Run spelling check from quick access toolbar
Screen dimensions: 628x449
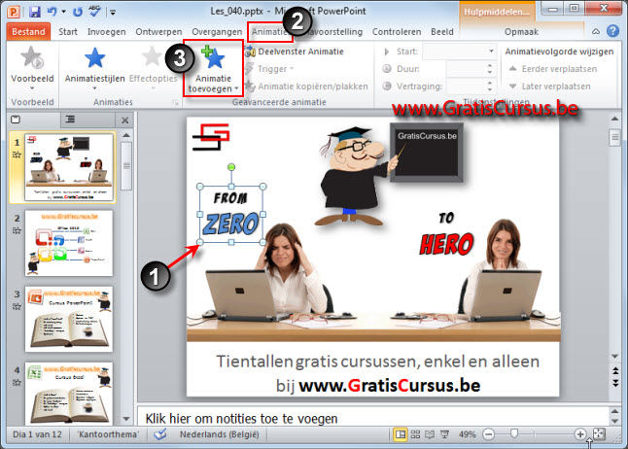95,12
